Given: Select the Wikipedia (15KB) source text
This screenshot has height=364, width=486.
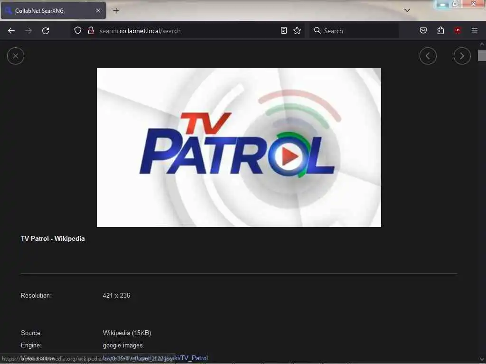Looking at the screenshot, I should [x=127, y=333].
